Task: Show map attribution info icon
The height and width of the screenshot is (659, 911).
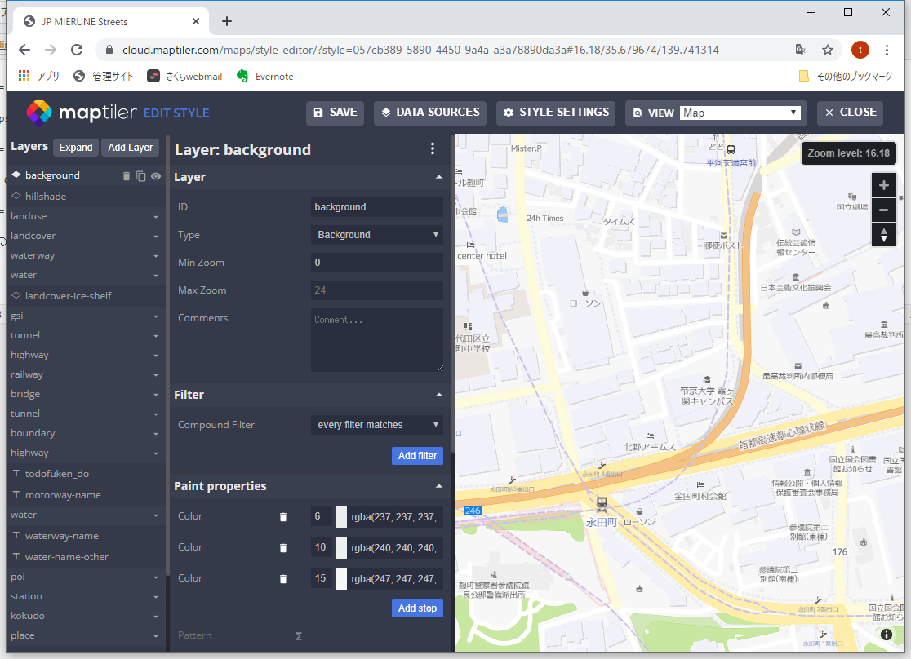Action: click(x=886, y=634)
